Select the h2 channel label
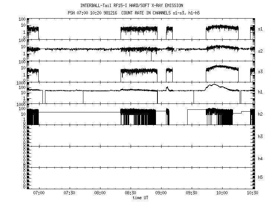This screenshot has height=204, width=268. (x=261, y=114)
